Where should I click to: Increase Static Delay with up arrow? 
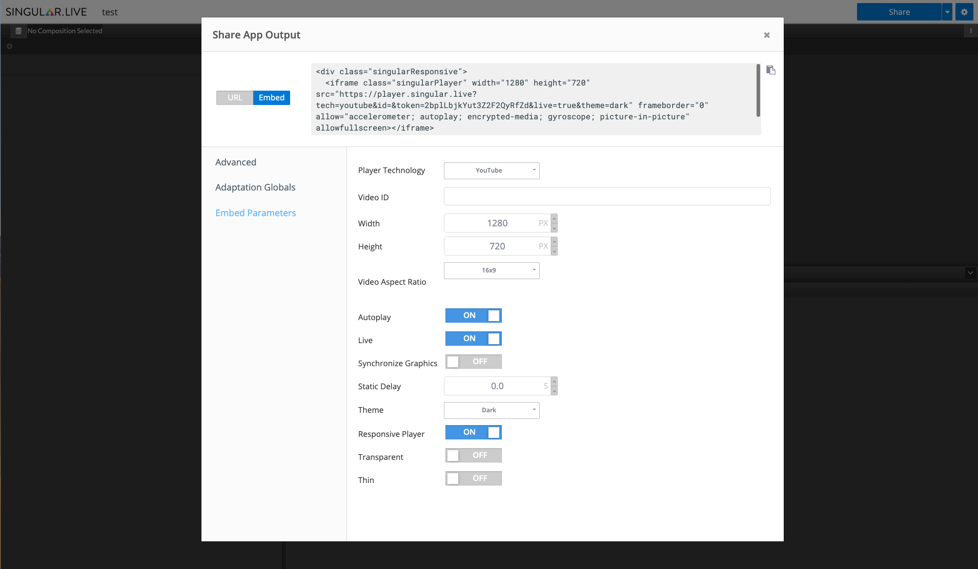tap(554, 382)
